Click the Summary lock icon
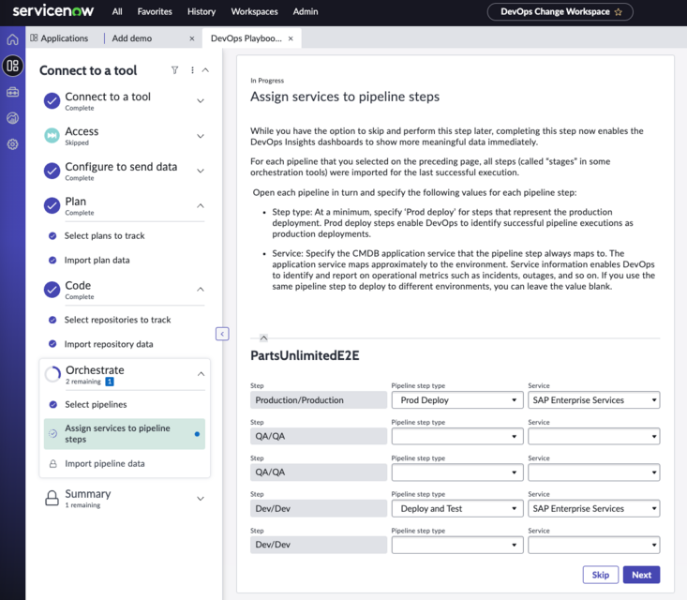 [x=52, y=498]
